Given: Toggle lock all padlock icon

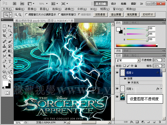Looking at the screenshot, I should pyautogui.click(x=136, y=66).
